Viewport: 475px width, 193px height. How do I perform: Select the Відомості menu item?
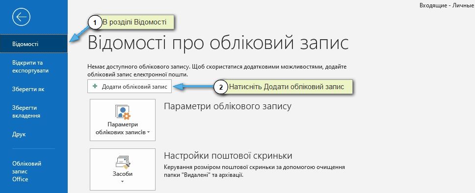point(34,44)
